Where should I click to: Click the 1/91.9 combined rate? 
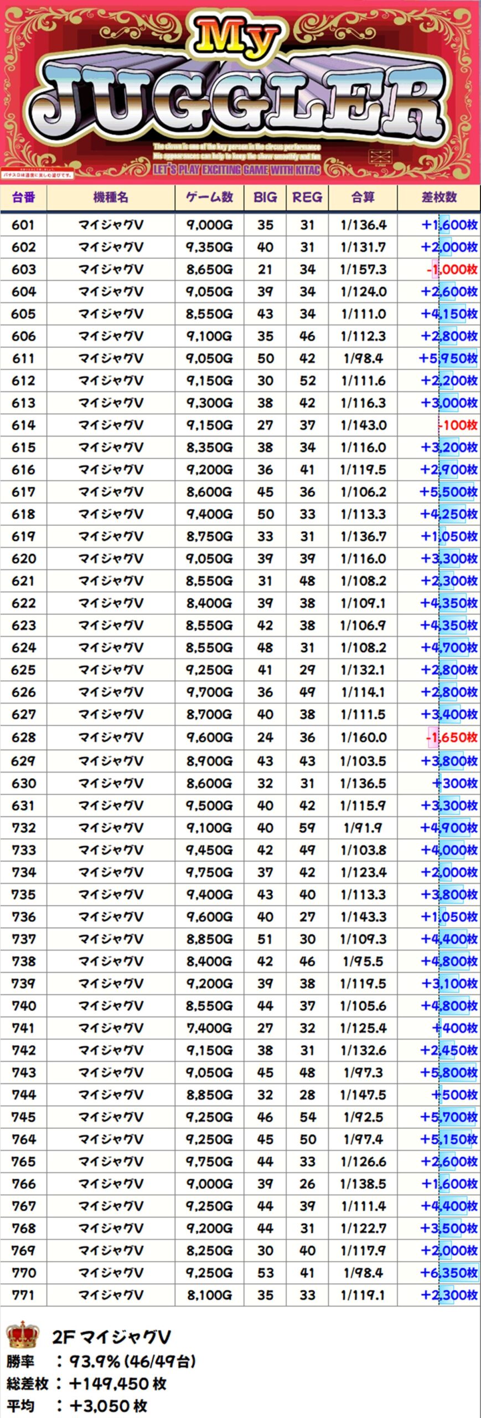tap(363, 828)
